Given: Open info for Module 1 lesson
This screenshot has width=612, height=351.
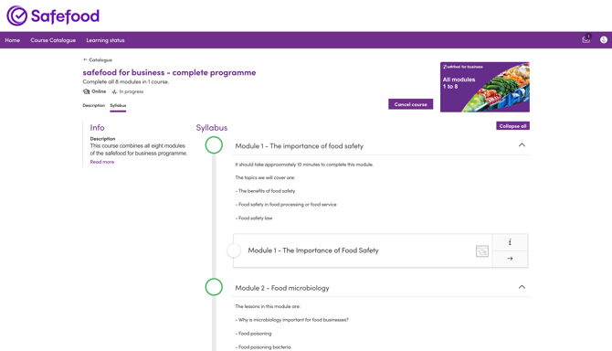Looking at the screenshot, I should (510, 242).
